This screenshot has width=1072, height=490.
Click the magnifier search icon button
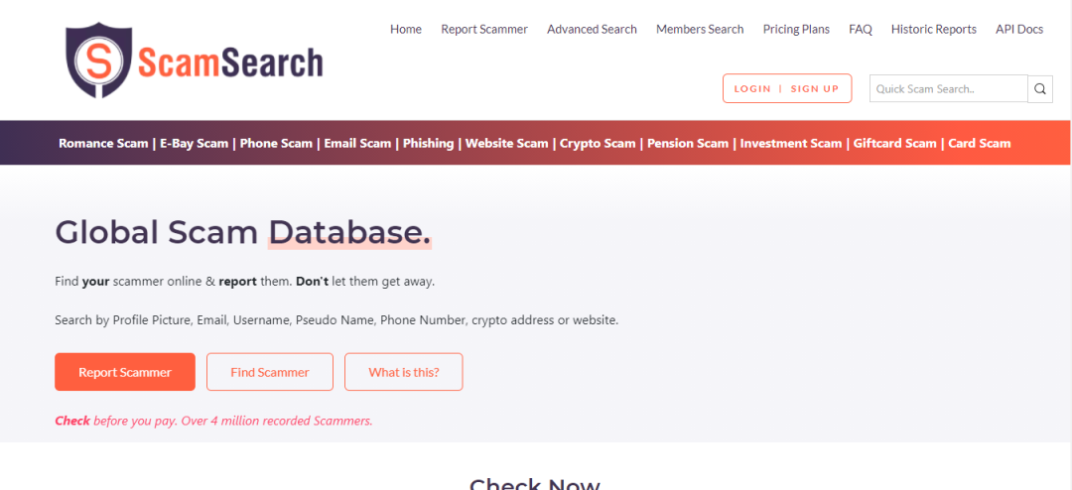click(x=1040, y=89)
